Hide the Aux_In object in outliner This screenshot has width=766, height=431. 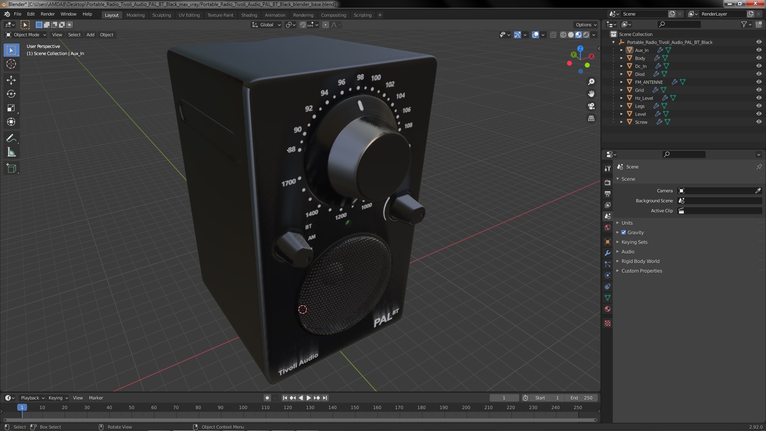point(759,50)
